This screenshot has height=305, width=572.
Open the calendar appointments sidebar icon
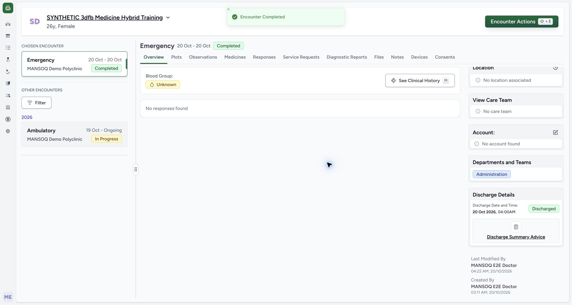click(x=8, y=36)
